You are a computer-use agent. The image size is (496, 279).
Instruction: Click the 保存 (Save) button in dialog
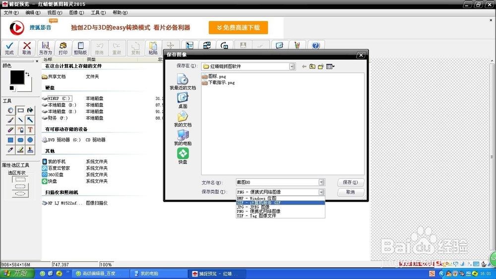pyautogui.click(x=351, y=182)
